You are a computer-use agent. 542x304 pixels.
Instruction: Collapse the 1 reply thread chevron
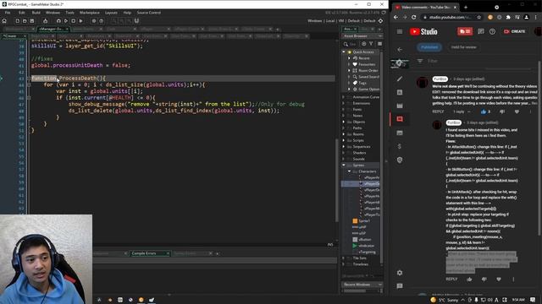click(468, 111)
